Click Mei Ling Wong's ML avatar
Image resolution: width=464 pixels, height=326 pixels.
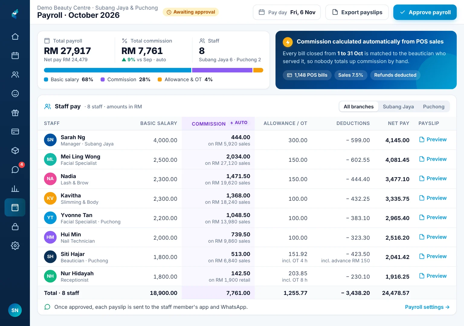click(50, 159)
